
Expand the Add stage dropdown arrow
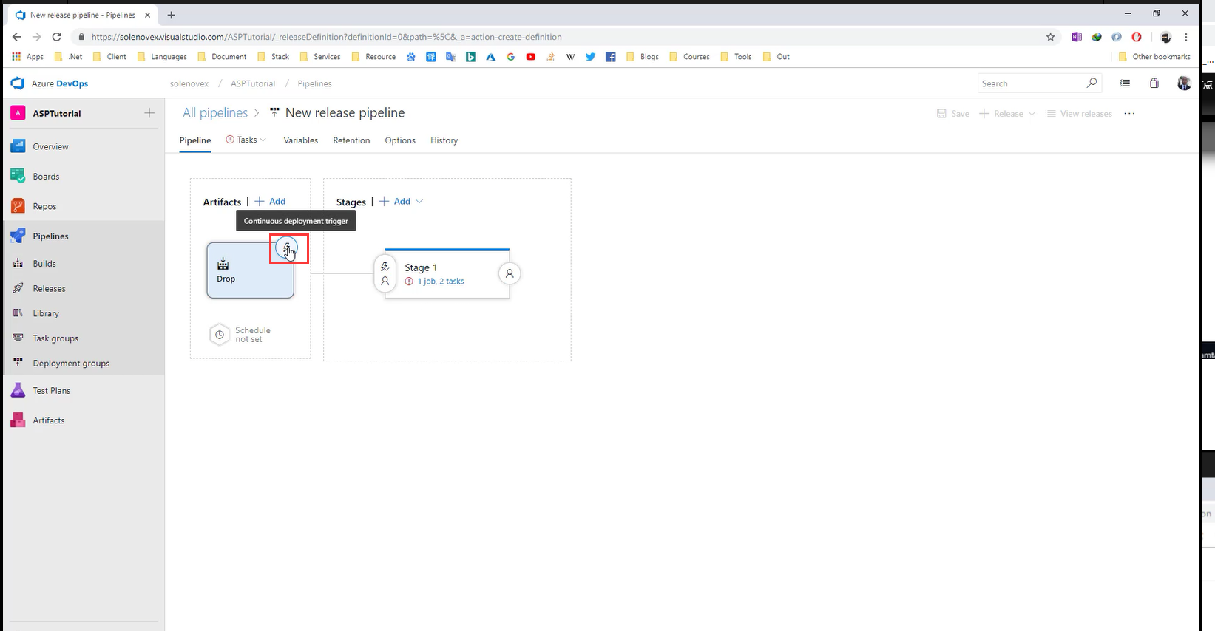[419, 202]
